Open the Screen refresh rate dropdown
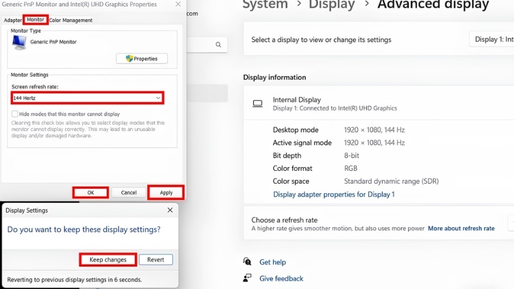Image resolution: width=514 pixels, height=289 pixels. 87,98
